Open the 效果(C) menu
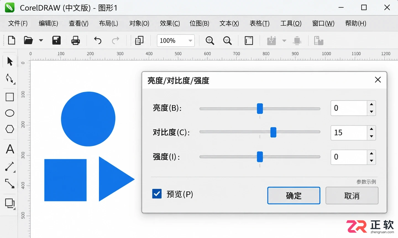398x238 pixels. click(170, 23)
